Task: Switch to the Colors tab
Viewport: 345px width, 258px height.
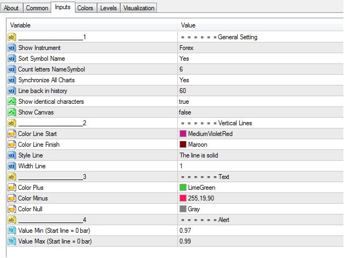Action: pyautogui.click(x=85, y=8)
